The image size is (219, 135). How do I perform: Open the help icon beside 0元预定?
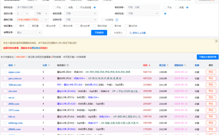point(117,20)
